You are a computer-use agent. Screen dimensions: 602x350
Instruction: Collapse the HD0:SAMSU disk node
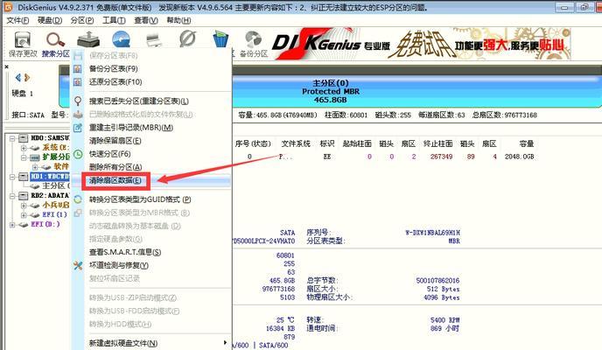[x=12, y=137]
